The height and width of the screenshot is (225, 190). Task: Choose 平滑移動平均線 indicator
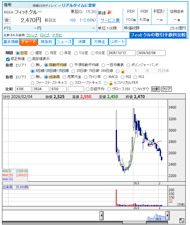pos(71,65)
